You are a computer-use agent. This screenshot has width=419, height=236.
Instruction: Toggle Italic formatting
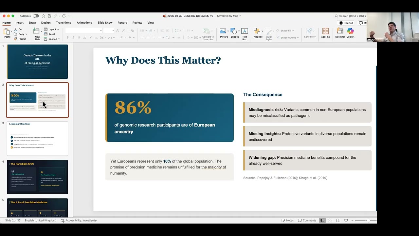(74, 38)
